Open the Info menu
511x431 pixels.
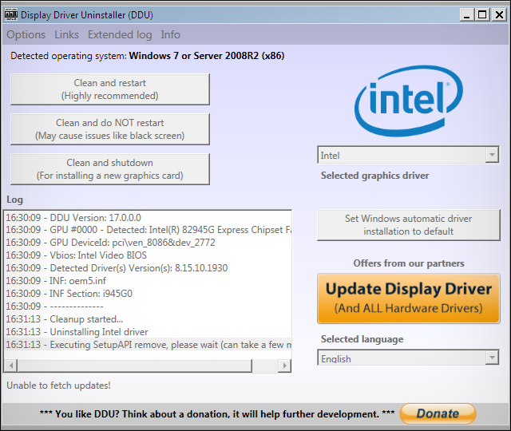tap(170, 34)
